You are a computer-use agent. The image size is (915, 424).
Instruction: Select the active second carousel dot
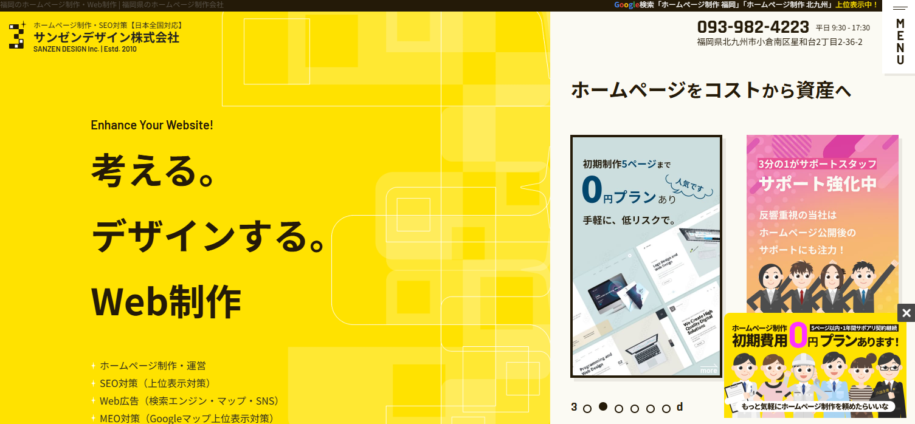point(603,407)
